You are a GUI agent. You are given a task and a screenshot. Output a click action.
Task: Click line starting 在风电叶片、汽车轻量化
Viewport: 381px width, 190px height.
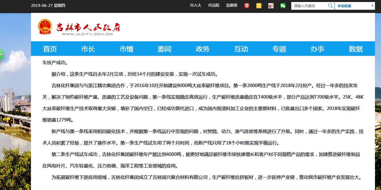point(110,166)
